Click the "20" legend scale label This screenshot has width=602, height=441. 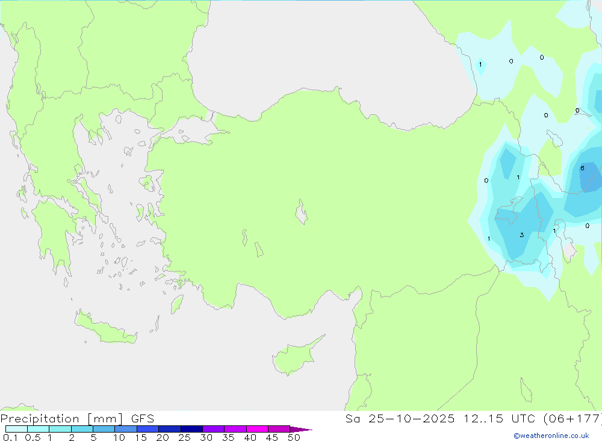pos(163,437)
